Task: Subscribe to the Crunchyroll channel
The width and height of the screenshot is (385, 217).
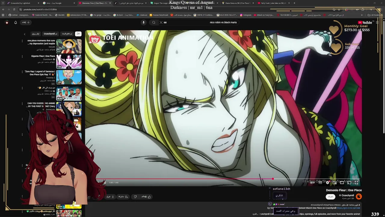Action: pos(331,197)
